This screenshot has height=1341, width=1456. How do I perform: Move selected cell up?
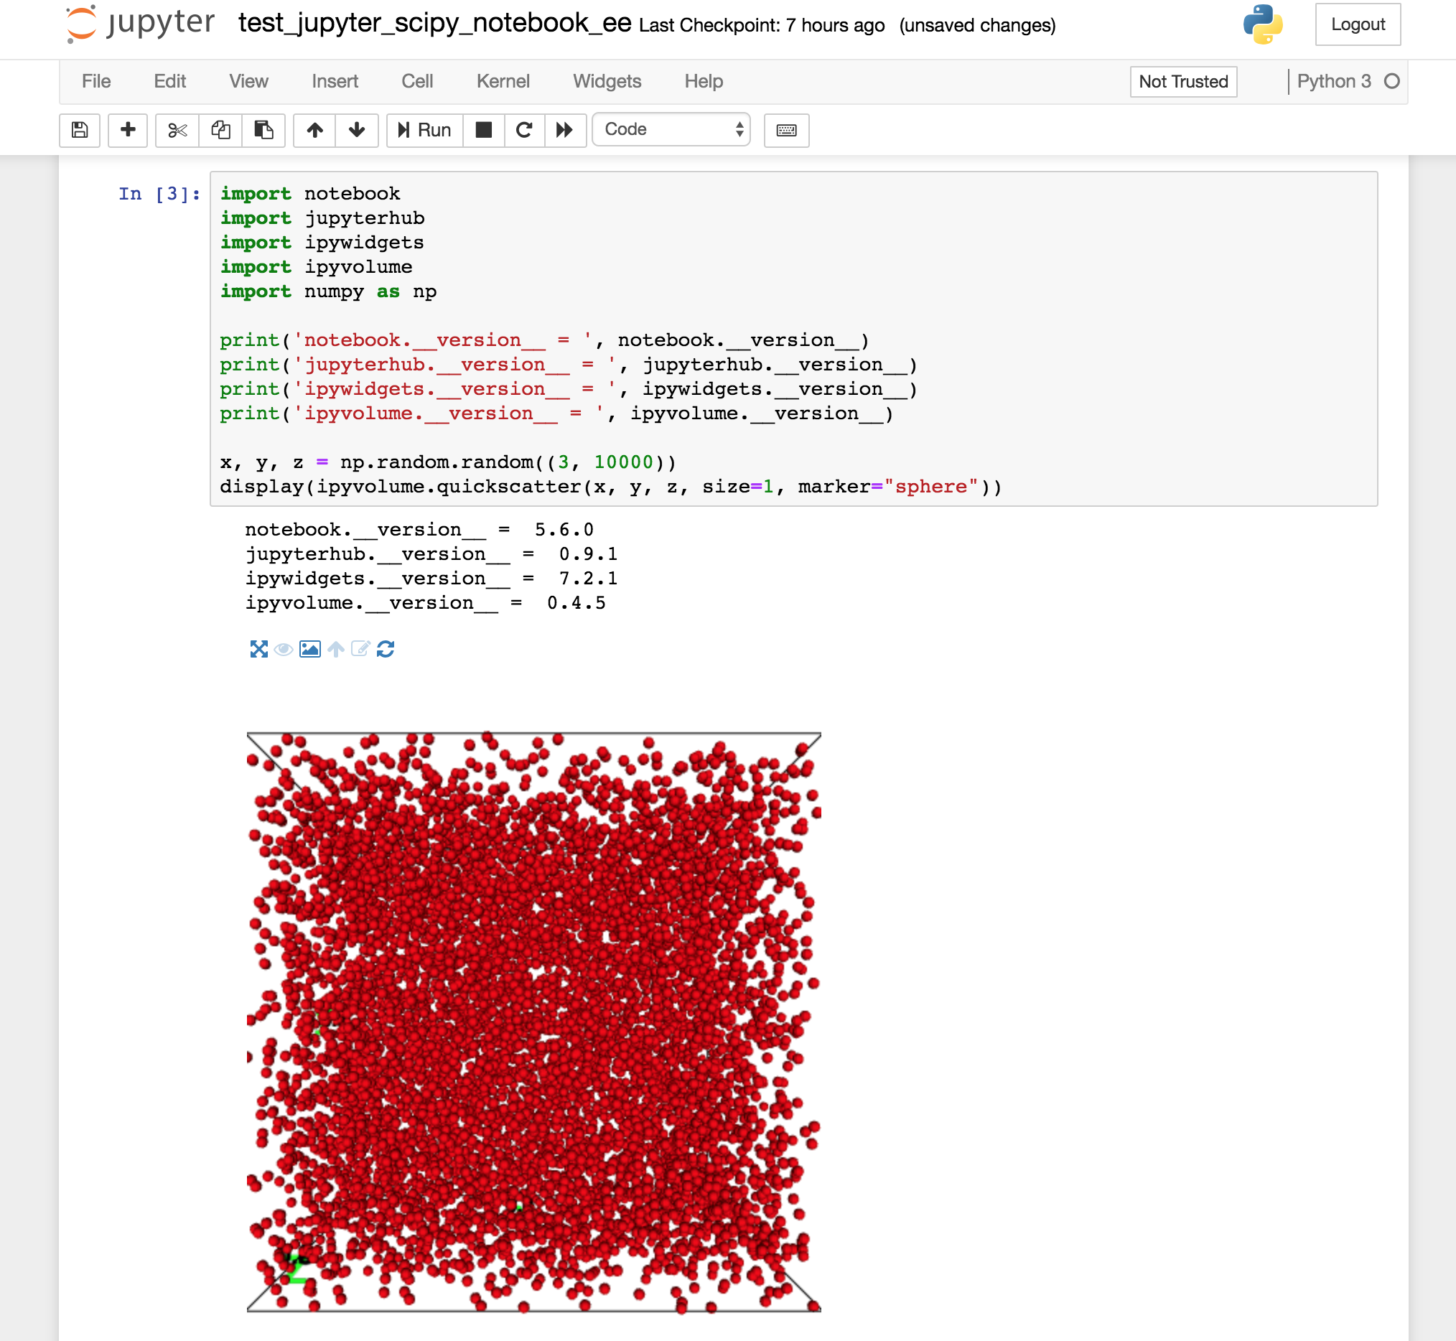pyautogui.click(x=314, y=131)
